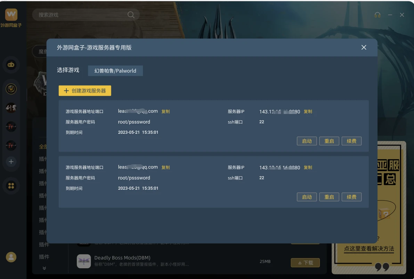414x279 pixels.
Task: Copy the first server's IP
Action: [308, 112]
